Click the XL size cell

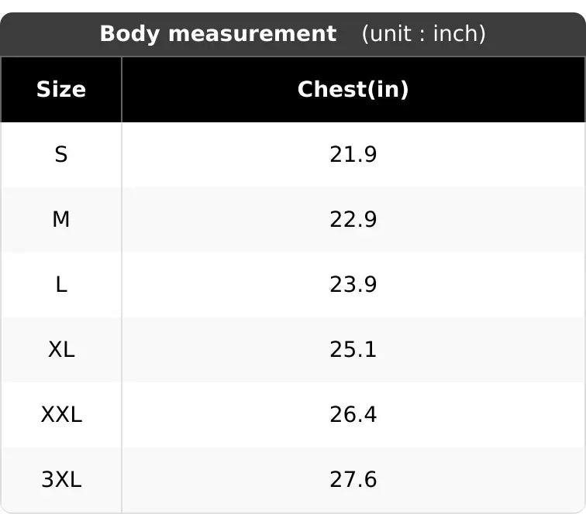coord(61,350)
